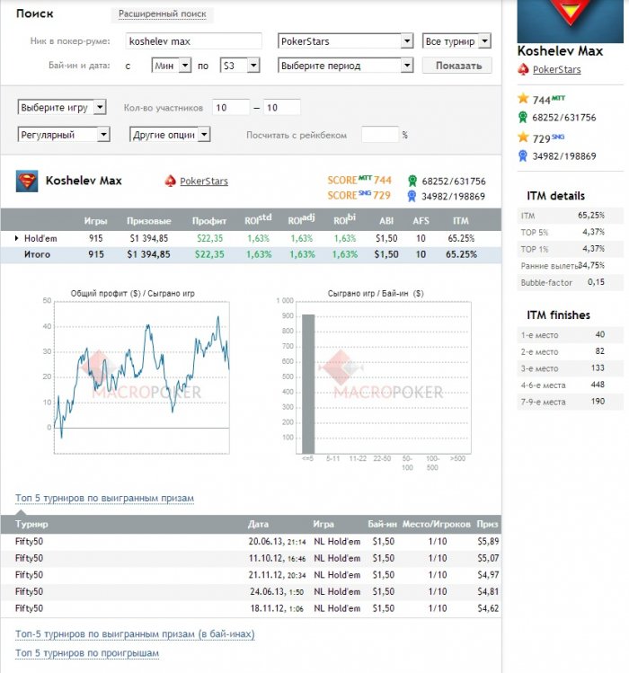
Task: Click the rakeback percent input field
Action: pyautogui.click(x=380, y=135)
